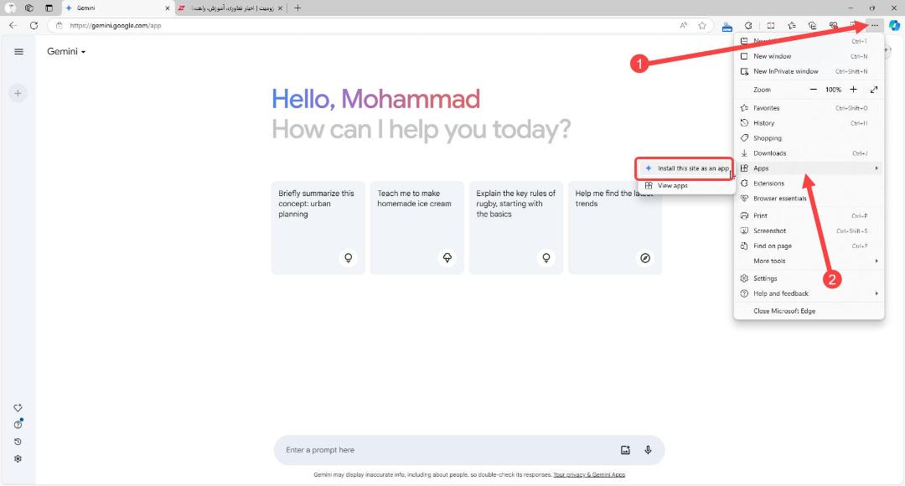The width and height of the screenshot is (905, 486).
Task: Open Your privacy & Gemini Apps link
Action: (589, 474)
